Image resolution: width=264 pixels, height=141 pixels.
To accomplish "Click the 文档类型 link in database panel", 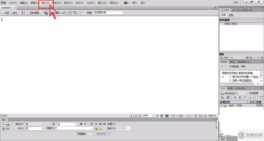I will point(246,80).
